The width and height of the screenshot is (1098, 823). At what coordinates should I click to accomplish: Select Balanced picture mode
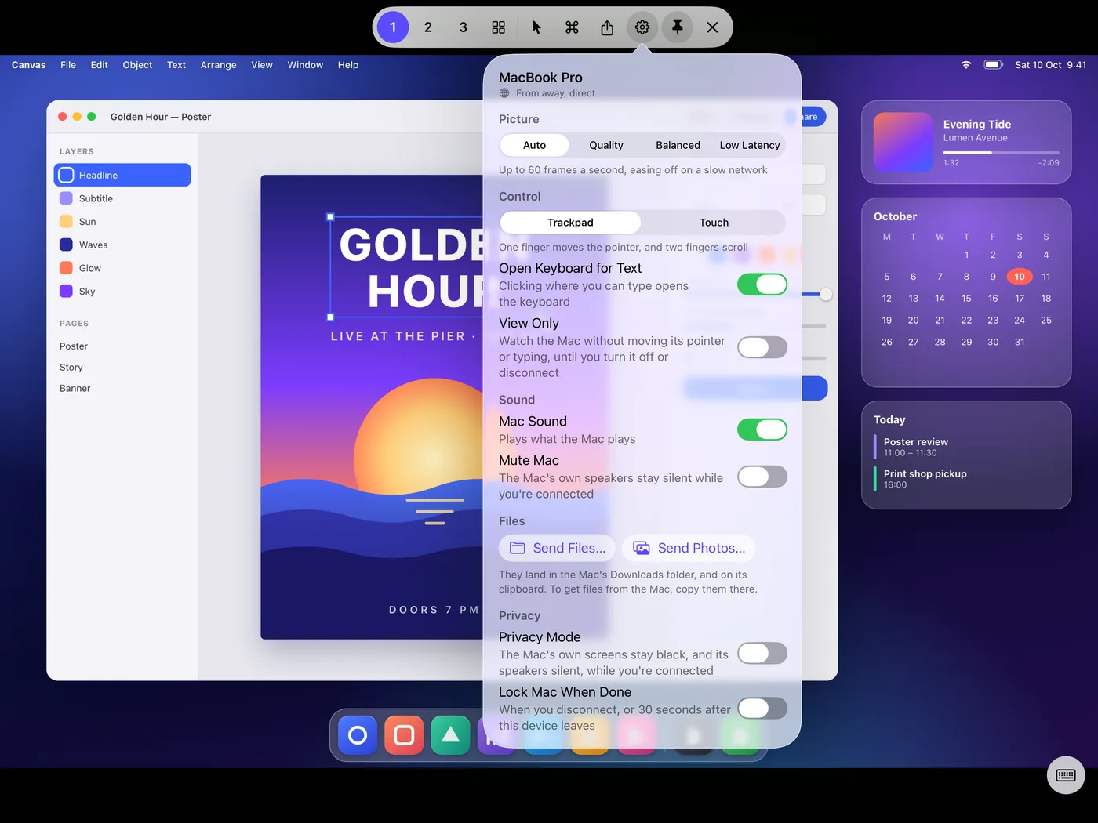[678, 145]
